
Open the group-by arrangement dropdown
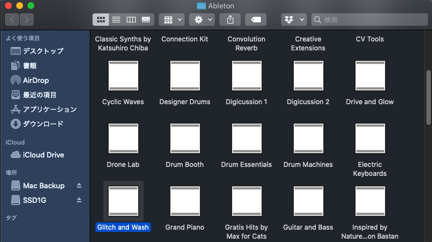172,20
